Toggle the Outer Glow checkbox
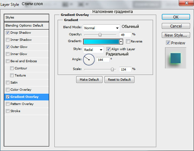This screenshot has height=151, width=194. coord(7,47)
